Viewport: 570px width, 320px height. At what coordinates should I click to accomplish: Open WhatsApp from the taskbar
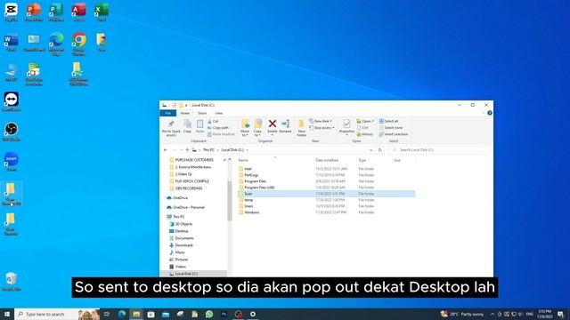pos(209,314)
